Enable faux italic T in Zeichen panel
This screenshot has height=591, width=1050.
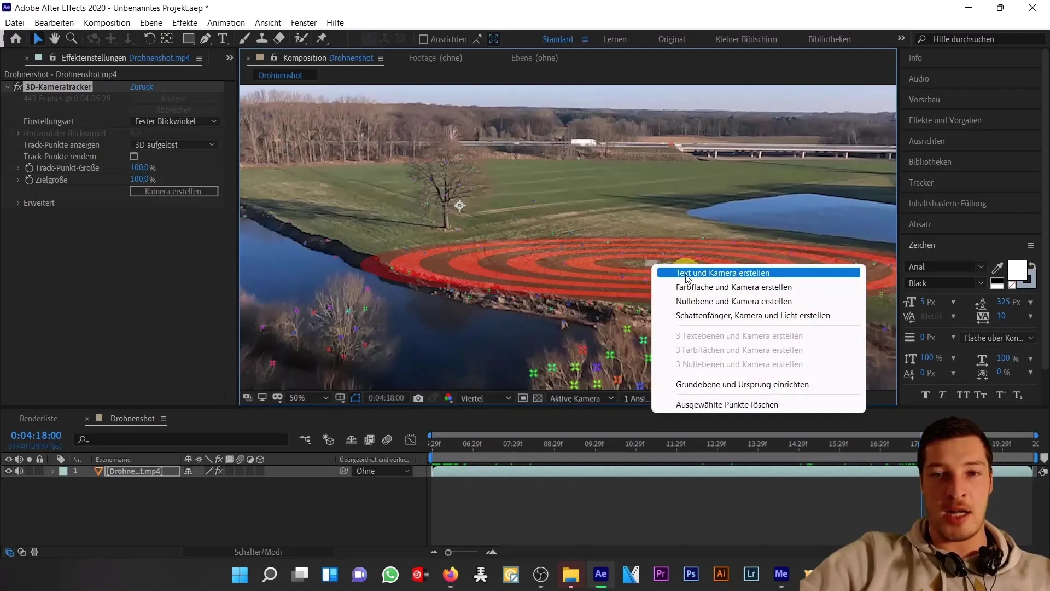(x=942, y=395)
